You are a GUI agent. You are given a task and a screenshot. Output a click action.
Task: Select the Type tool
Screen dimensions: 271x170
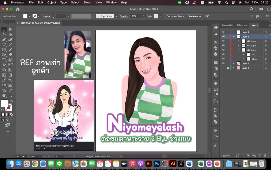(x=4, y=44)
